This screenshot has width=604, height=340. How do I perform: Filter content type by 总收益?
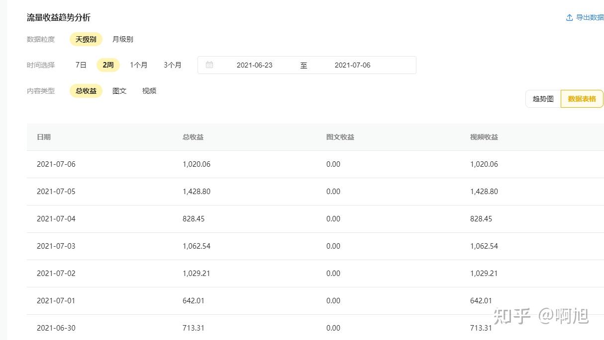(x=86, y=91)
